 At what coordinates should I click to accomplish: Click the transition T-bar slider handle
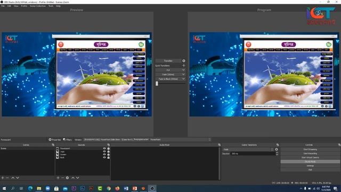click(157, 83)
